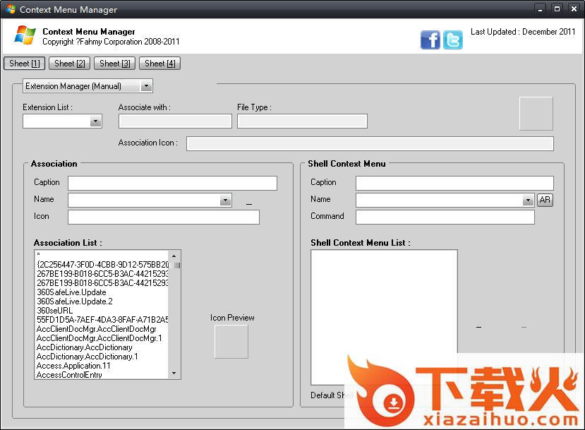Viewport: 585px width, 430px height.
Task: Focus the Associate with field
Action: click(x=175, y=121)
